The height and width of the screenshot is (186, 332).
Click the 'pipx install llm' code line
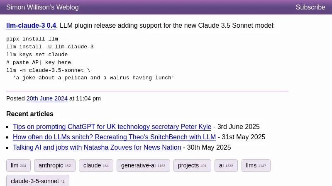pos(32,39)
